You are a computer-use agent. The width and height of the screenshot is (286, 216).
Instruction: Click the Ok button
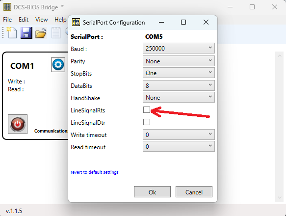152,192
